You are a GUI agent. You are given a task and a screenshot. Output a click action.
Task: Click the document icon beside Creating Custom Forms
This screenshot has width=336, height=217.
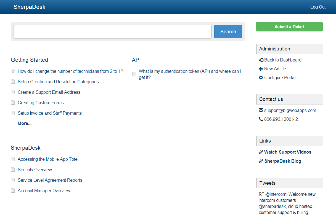(13, 103)
